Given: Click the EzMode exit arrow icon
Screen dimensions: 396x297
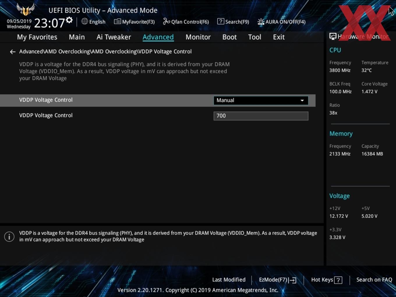Looking at the screenshot, I should pos(293,280).
